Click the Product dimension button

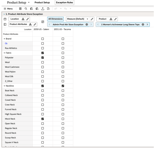102,19
